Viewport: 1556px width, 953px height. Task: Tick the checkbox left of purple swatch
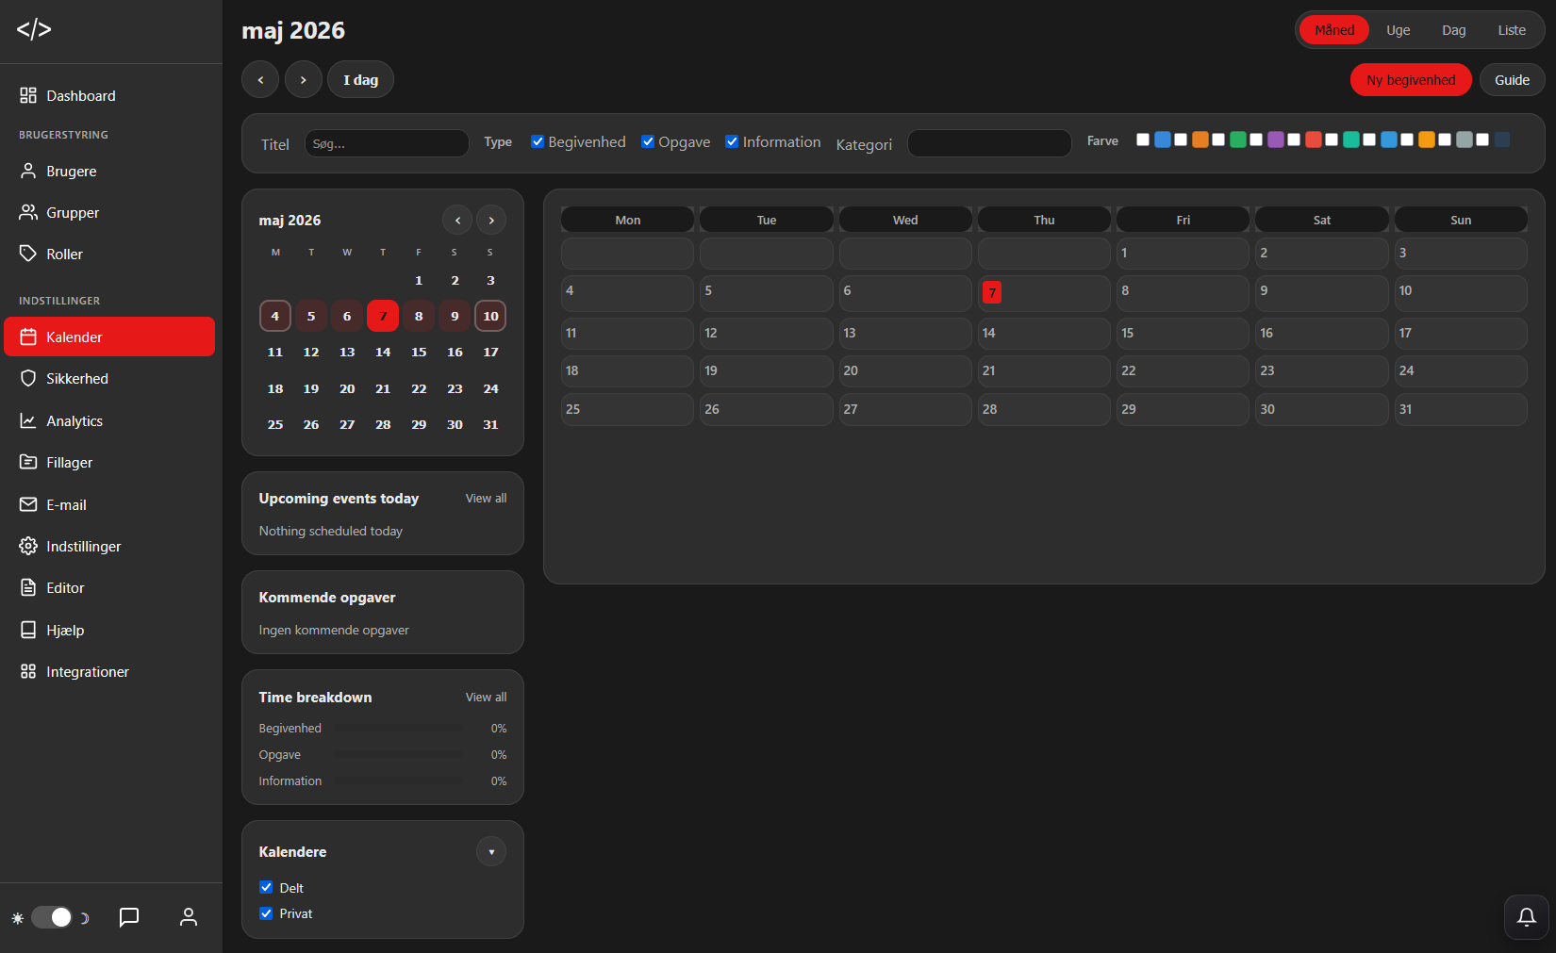1256,140
